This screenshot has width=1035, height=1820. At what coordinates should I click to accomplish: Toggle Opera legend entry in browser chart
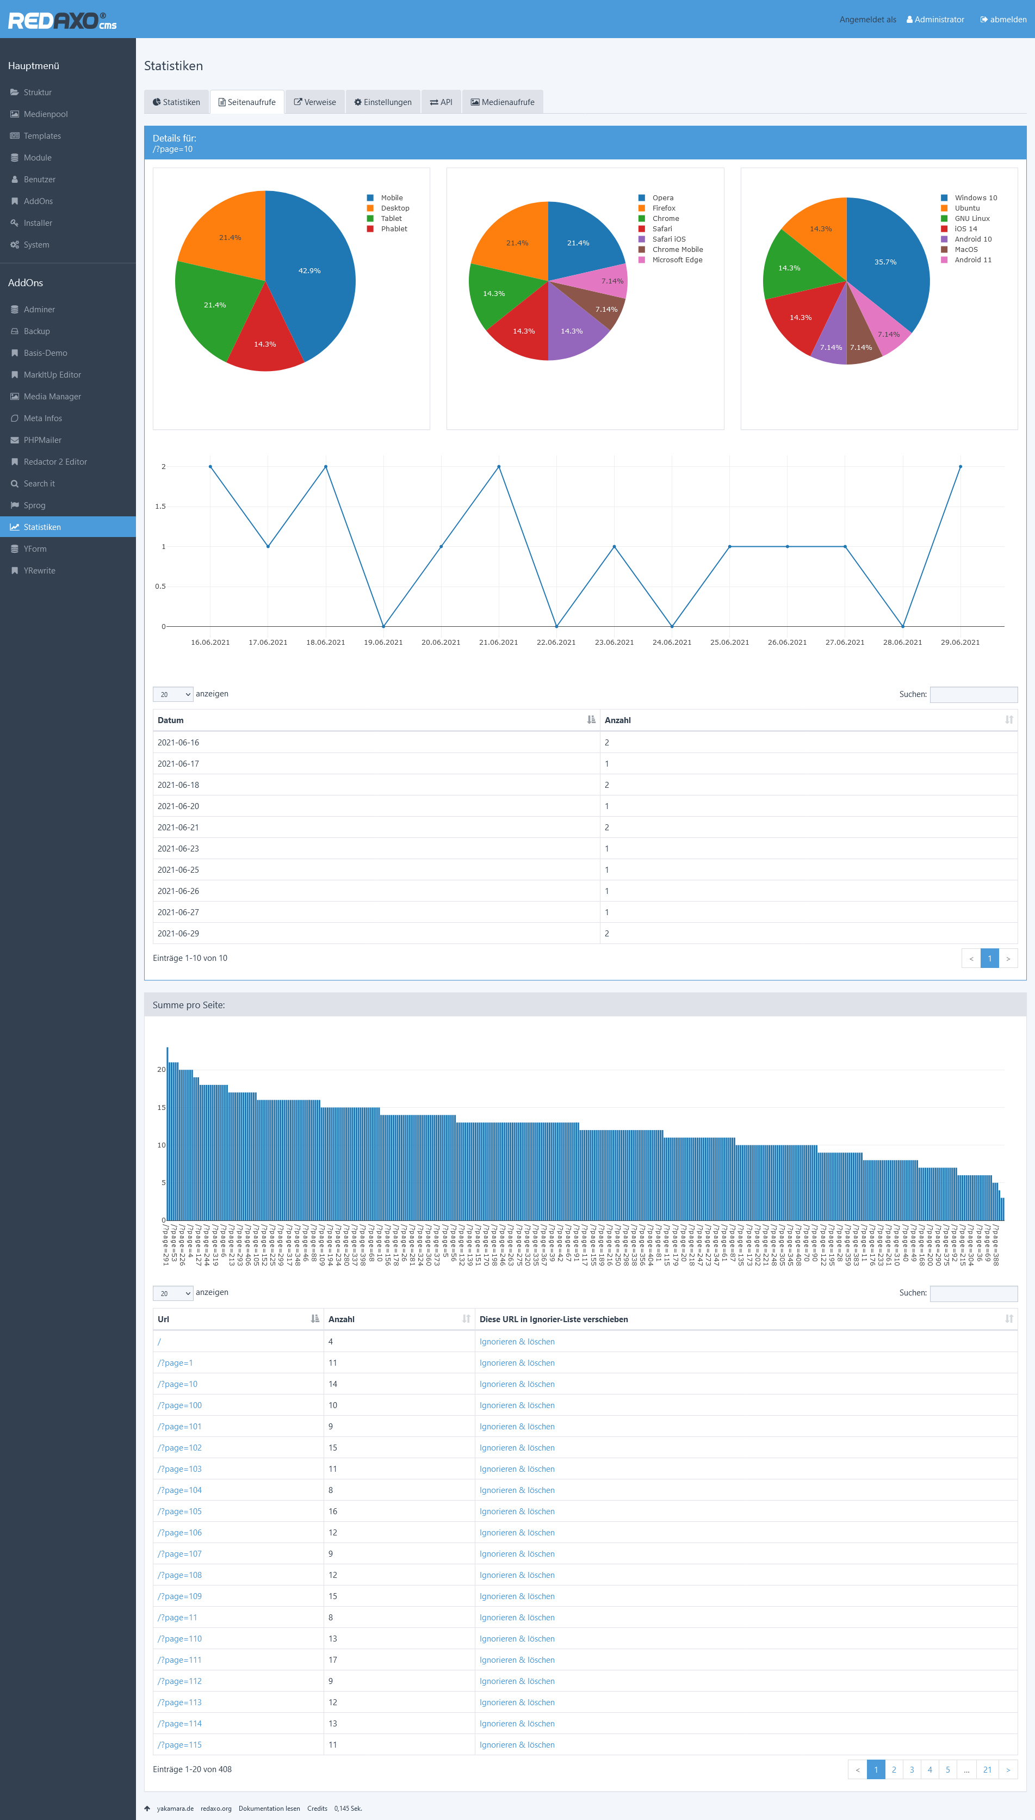point(655,198)
